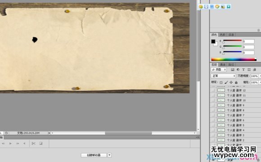Image resolution: width=261 pixels, height=162 pixels.
Task: Click thumbnail of layer 个人签 副本 7
Action: click(221, 115)
